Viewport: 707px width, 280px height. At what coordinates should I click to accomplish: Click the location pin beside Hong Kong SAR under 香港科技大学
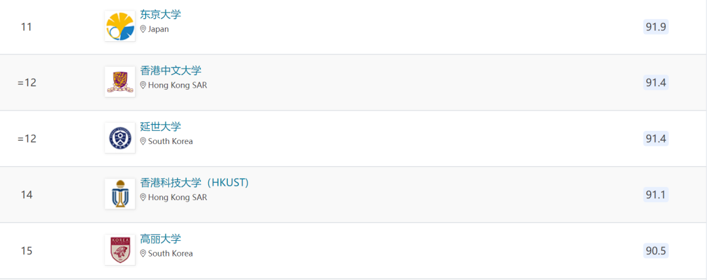[143, 197]
